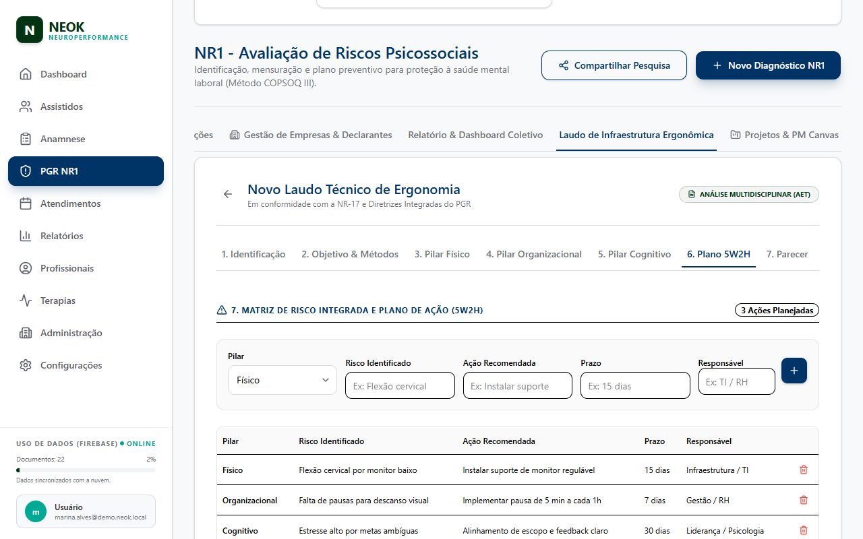Click the Profissionais person icon

pyautogui.click(x=26, y=268)
